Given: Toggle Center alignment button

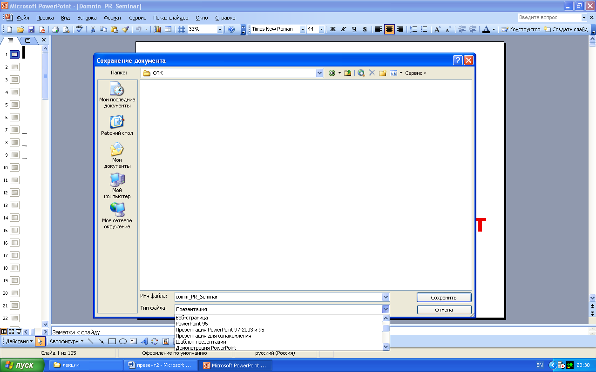Looking at the screenshot, I should coord(389,29).
